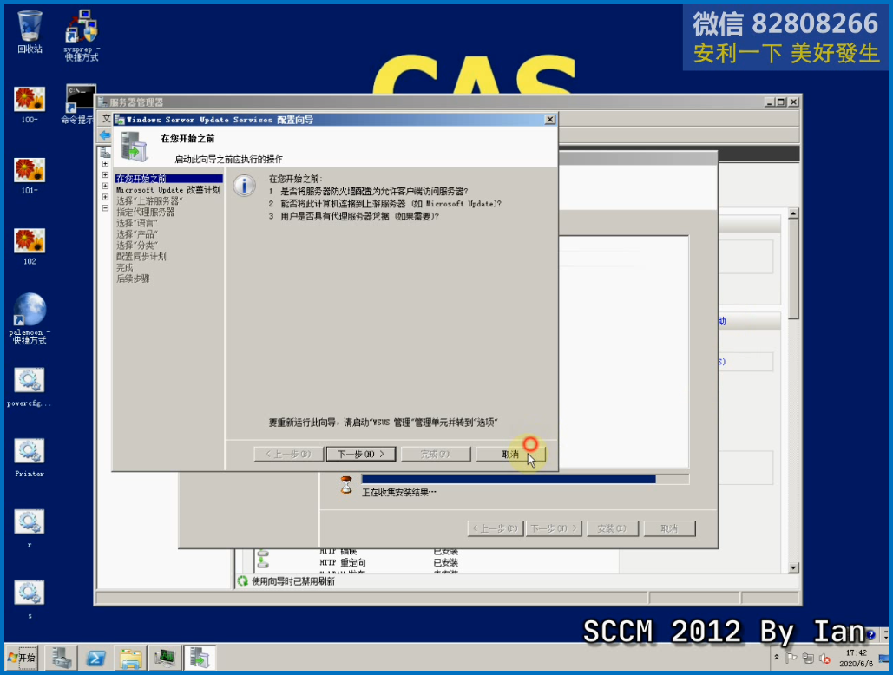Screen dimensions: 893x675
Task: Select the 指定代理服务器 wizard step
Action: (145, 212)
